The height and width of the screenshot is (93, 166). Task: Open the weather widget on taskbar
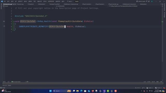pos(6,91)
